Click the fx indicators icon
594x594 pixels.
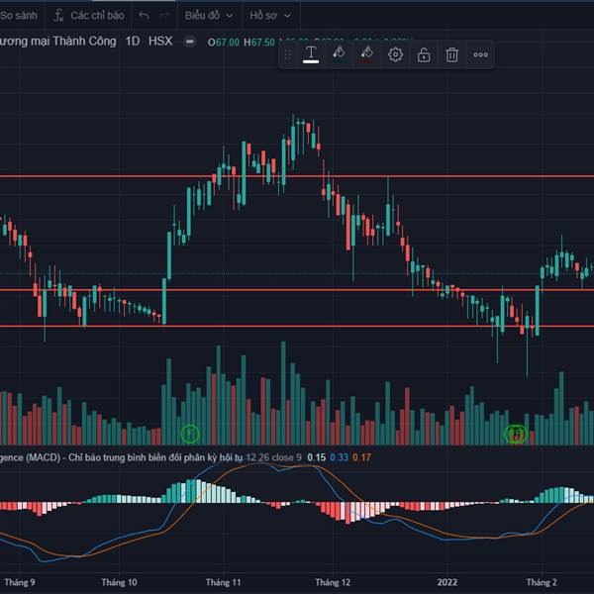[58, 16]
